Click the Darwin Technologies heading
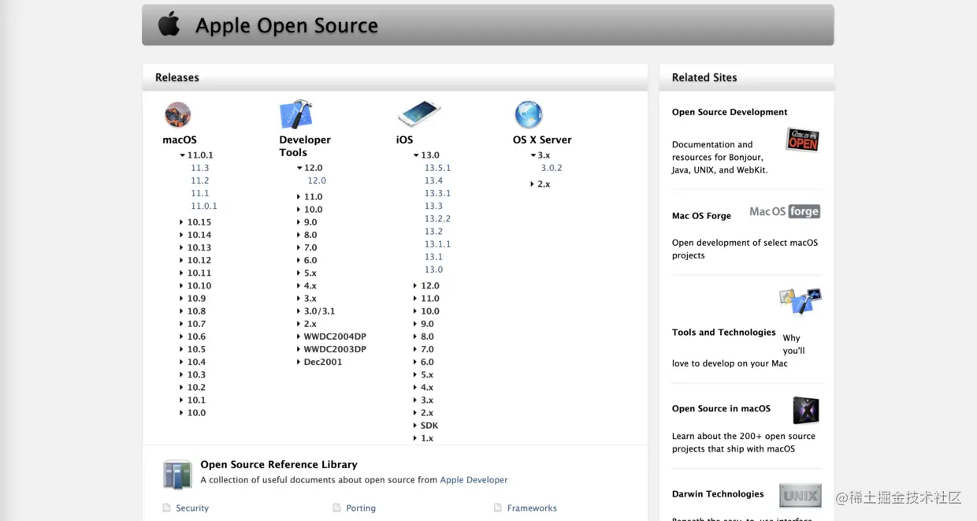The image size is (977, 521). 718,494
